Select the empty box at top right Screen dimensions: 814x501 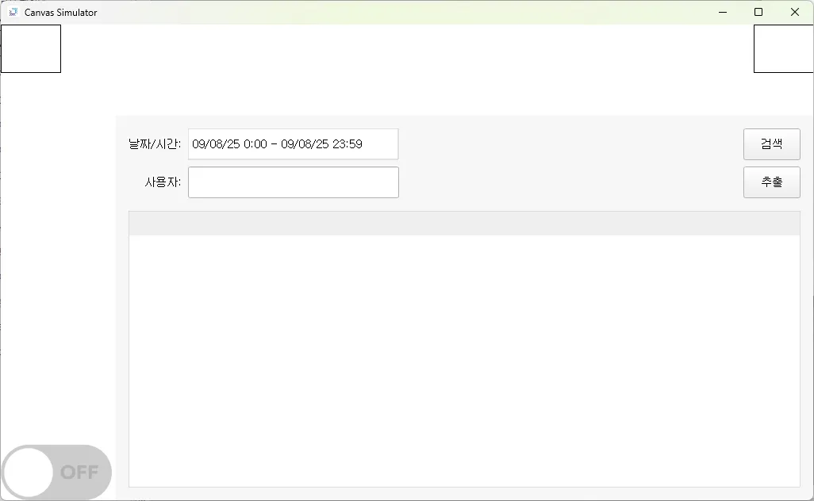[x=783, y=48]
